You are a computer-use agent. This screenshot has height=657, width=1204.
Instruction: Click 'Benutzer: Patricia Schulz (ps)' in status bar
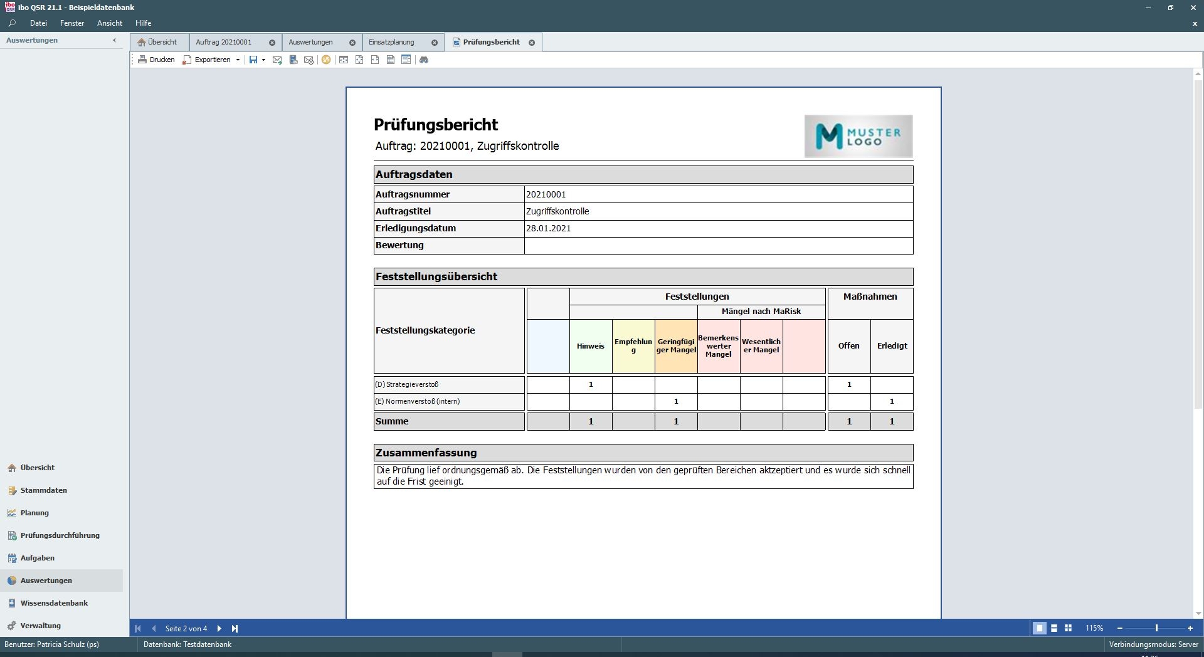coord(51,644)
